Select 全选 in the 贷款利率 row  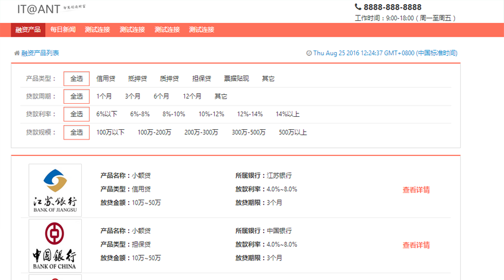point(76,114)
